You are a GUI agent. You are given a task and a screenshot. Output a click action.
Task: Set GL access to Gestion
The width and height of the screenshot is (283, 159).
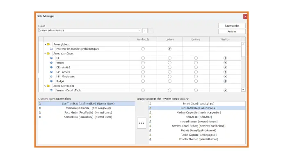click(225, 58)
